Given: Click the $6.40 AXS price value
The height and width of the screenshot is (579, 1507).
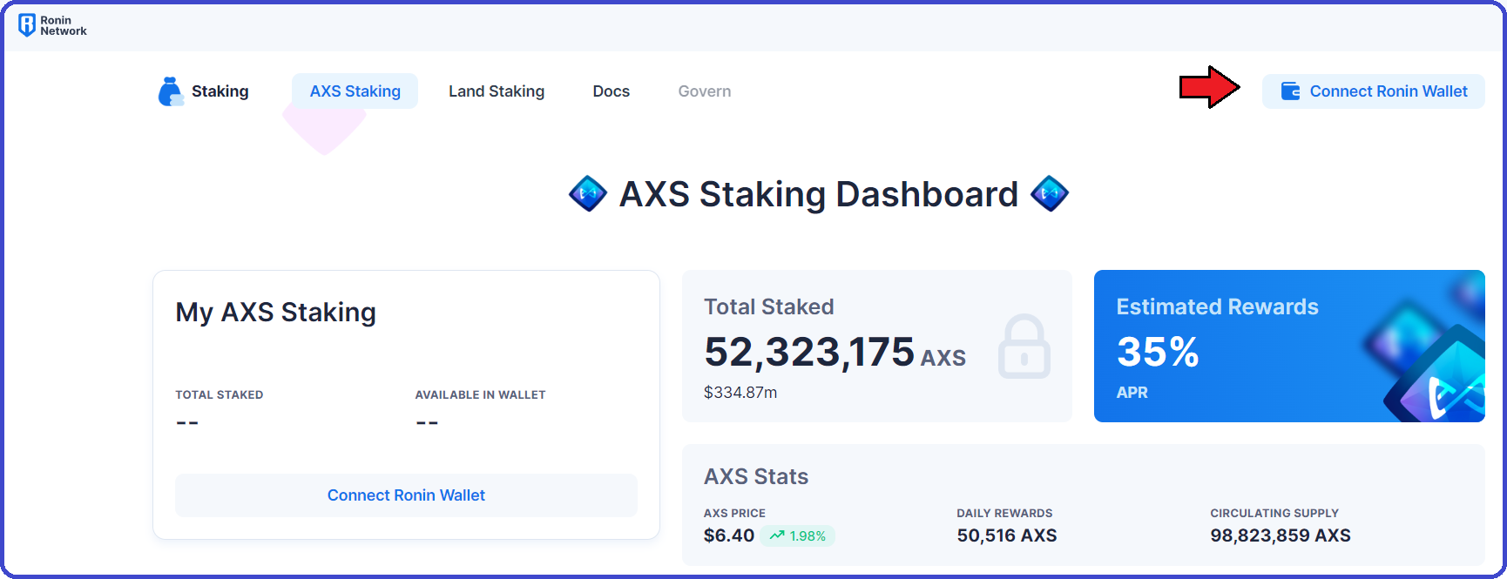Looking at the screenshot, I should 729,535.
